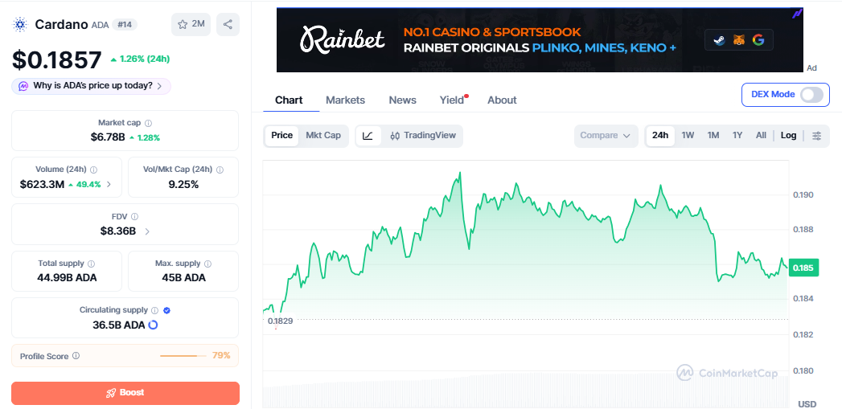The width and height of the screenshot is (842, 409).
Task: Click the 79% profile score value
Action: pyautogui.click(x=221, y=355)
